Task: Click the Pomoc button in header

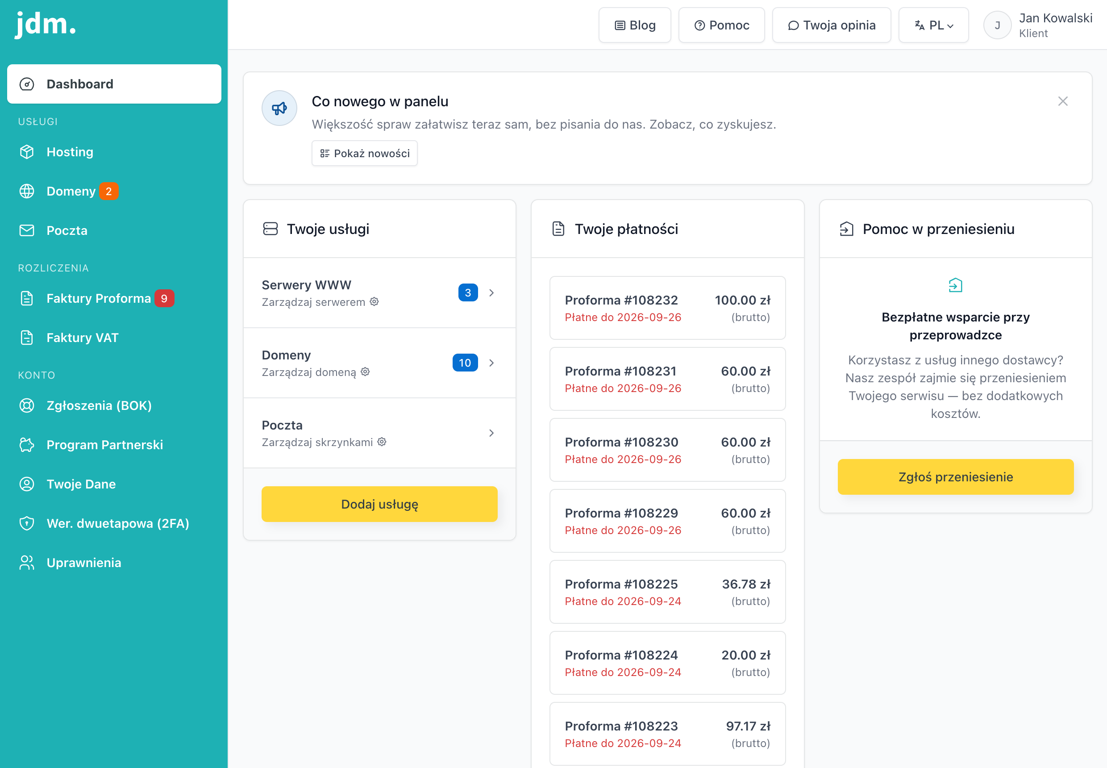Action: pyautogui.click(x=721, y=25)
